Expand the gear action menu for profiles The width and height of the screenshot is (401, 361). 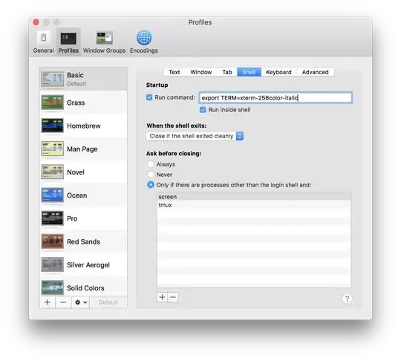[x=80, y=302]
